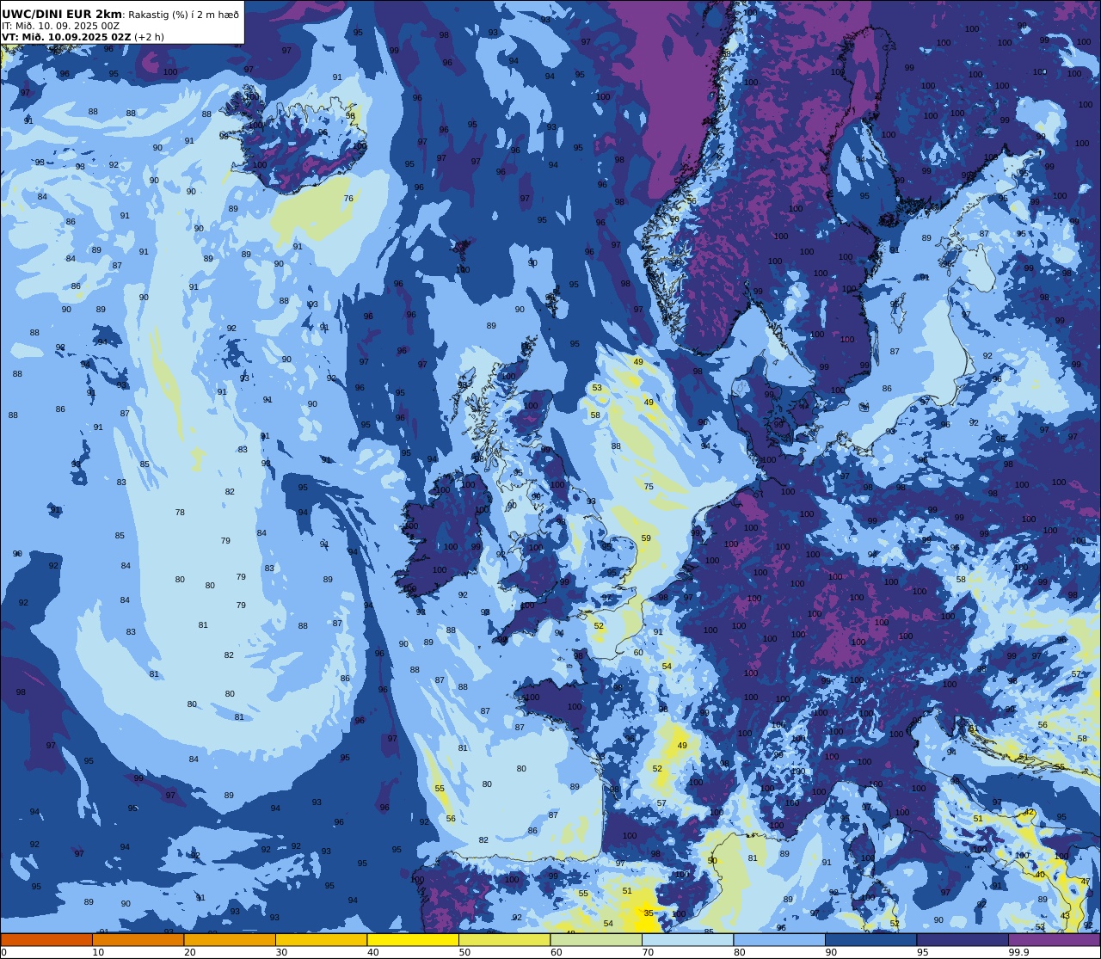Click the 70–80 lightest blue legend swatch

pos(687,939)
